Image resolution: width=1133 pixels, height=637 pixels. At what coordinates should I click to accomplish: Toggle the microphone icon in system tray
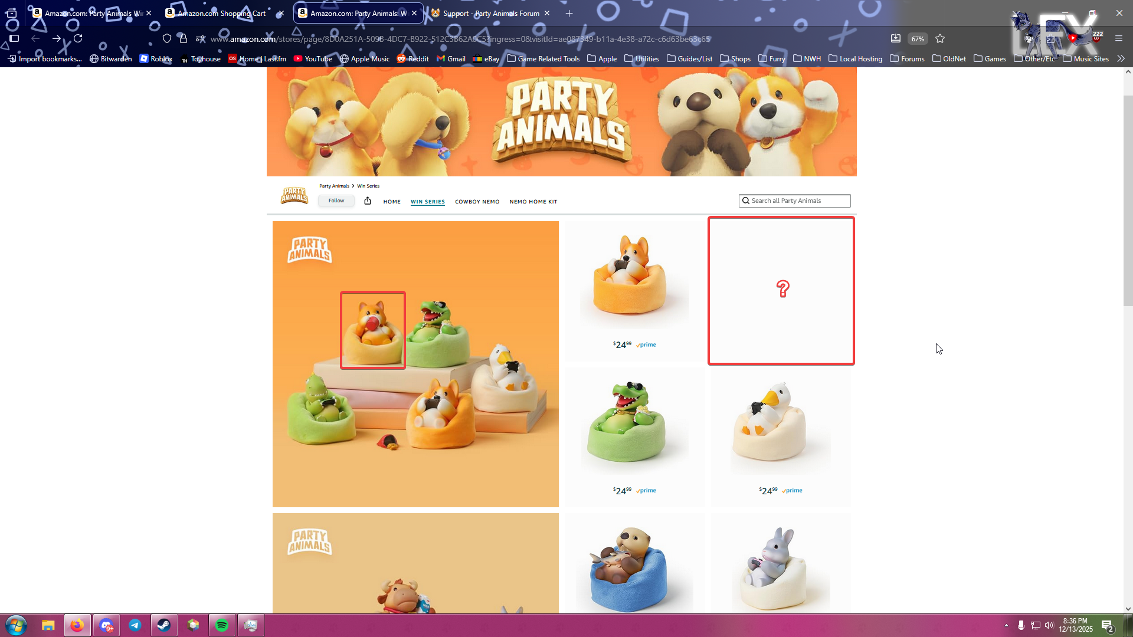(1021, 625)
